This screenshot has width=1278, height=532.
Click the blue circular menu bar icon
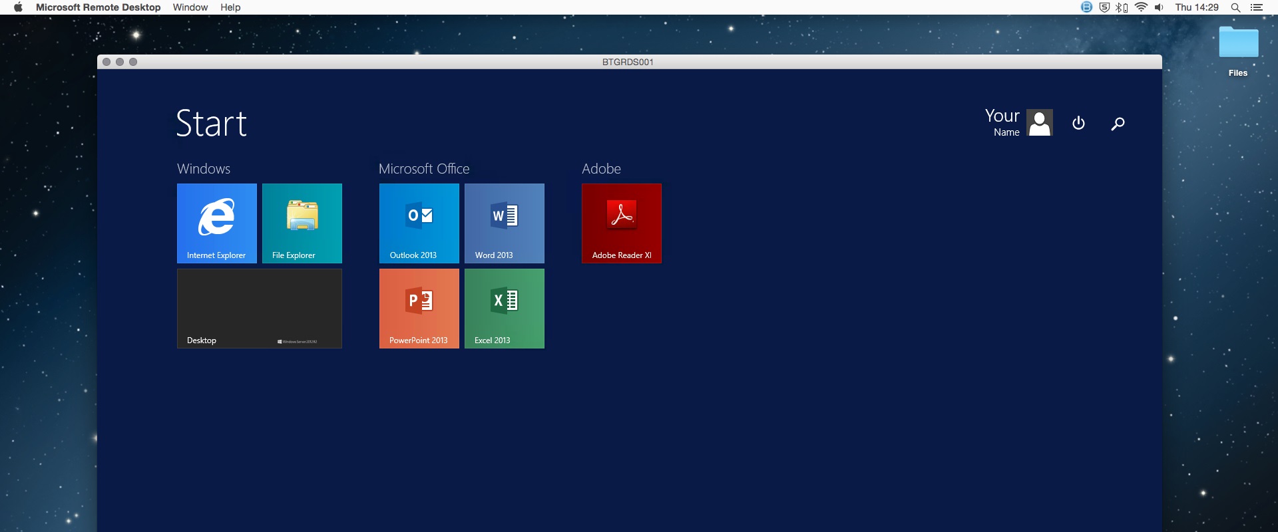point(1086,7)
